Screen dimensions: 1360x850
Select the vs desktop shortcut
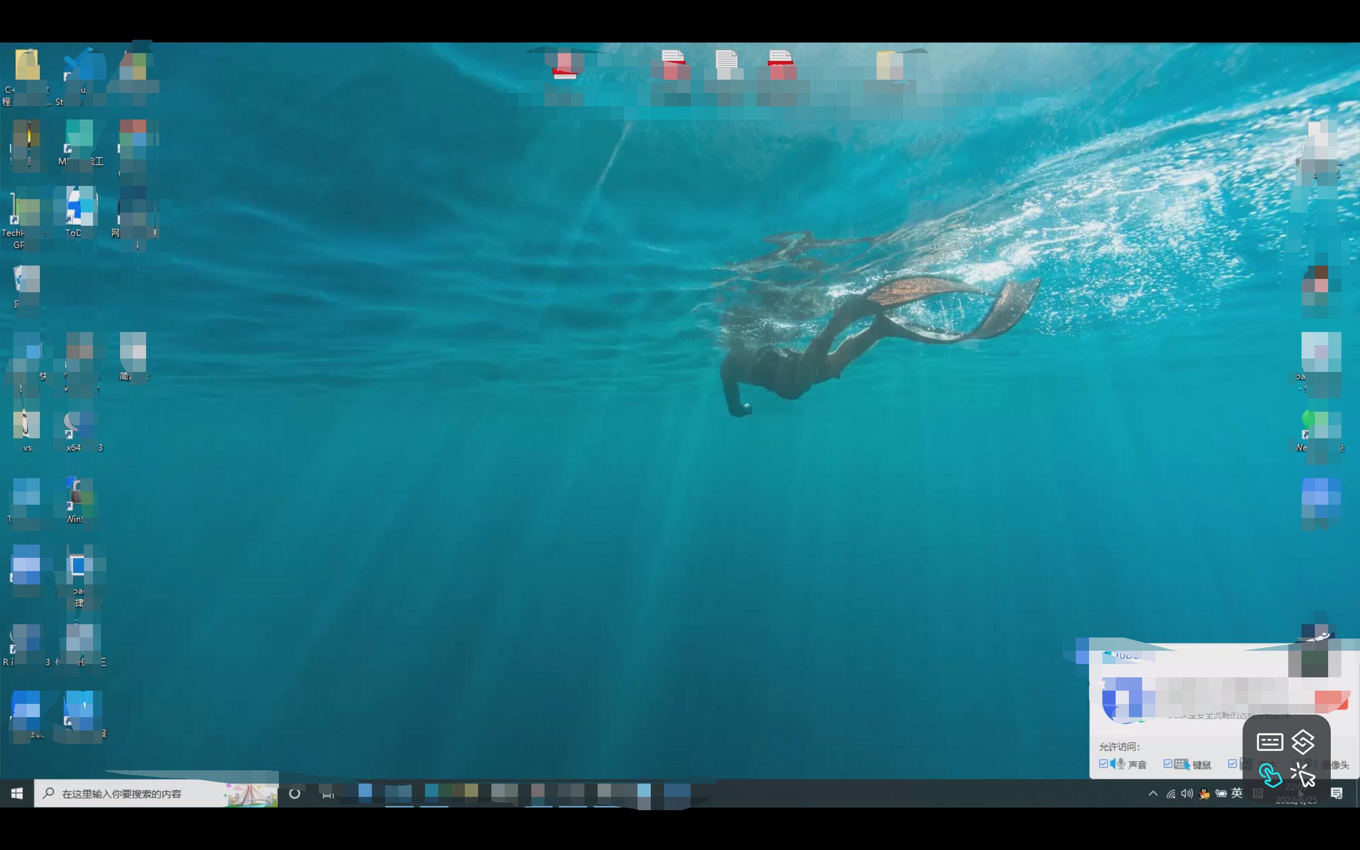(x=27, y=432)
